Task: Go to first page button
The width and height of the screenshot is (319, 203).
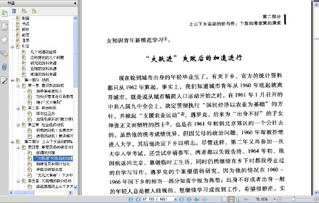Action: 131,199
